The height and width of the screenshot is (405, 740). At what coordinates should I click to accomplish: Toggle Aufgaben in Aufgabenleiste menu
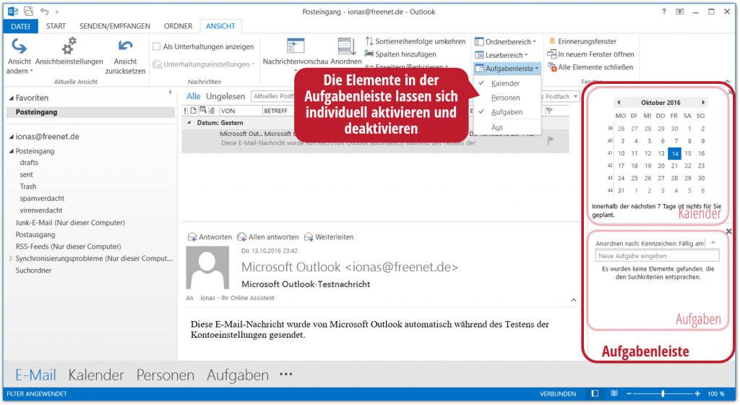(507, 112)
